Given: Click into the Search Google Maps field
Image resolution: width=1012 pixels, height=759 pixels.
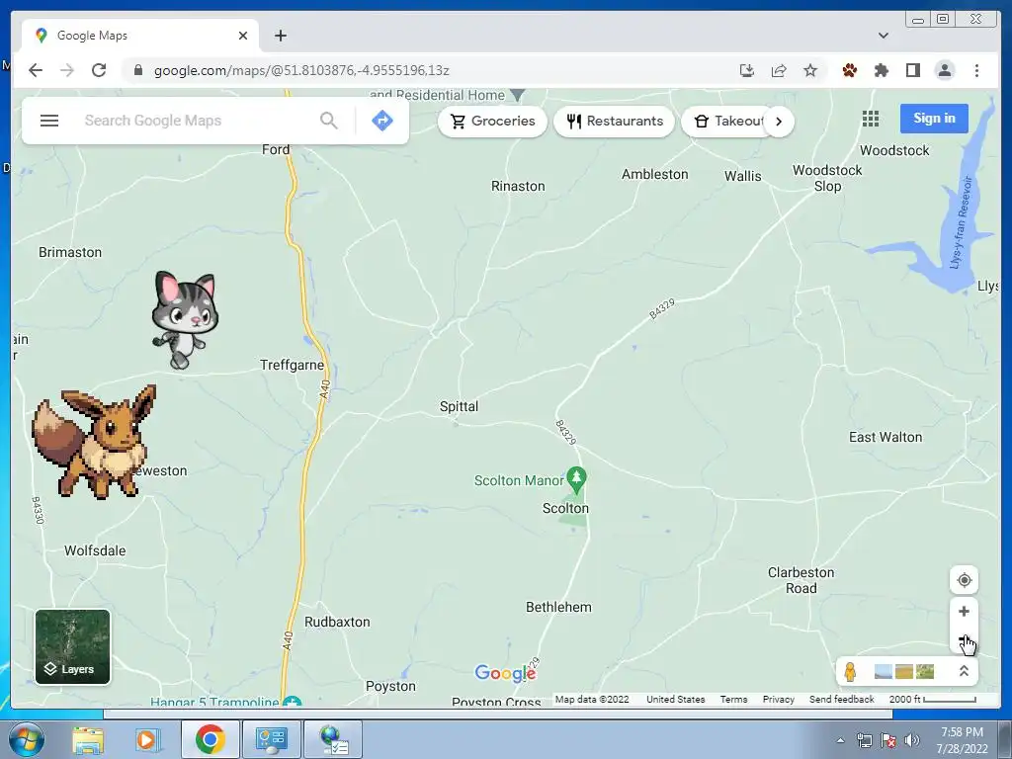Looking at the screenshot, I should tap(197, 121).
